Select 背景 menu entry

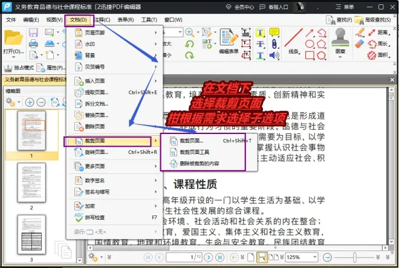tap(114, 56)
